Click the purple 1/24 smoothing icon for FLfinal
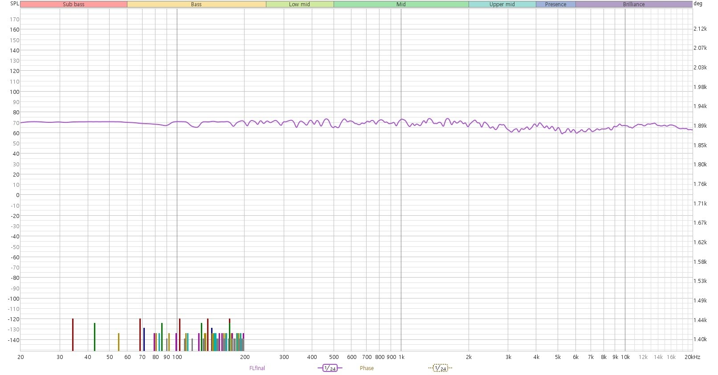Screen dimensions: 718x375 coord(330,368)
